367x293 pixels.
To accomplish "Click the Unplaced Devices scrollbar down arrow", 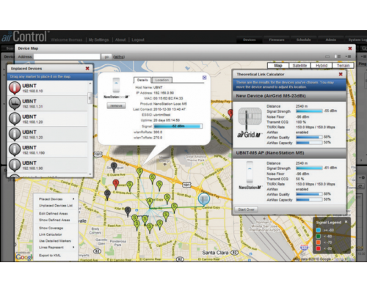I will (x=90, y=174).
